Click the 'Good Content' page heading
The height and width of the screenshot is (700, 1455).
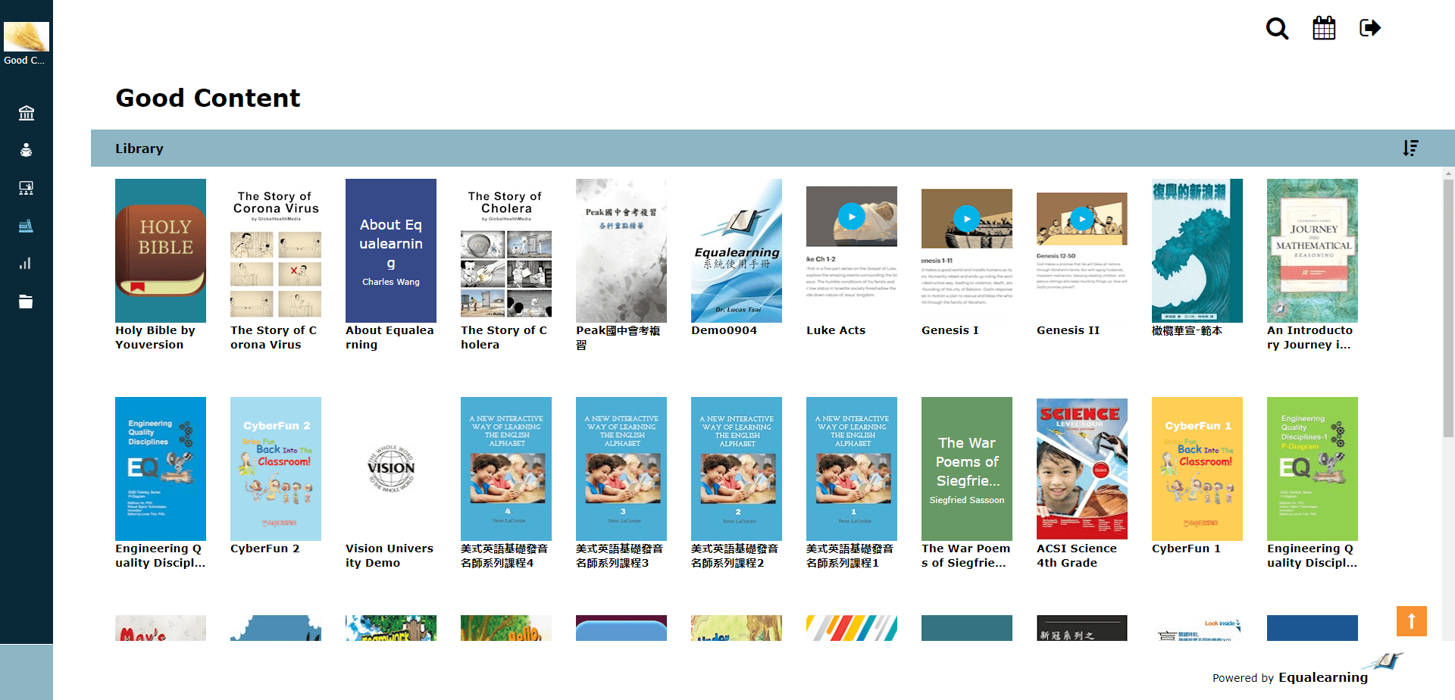point(208,98)
